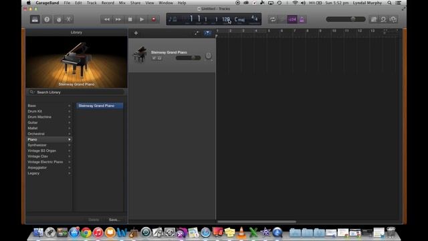
Task: Toggle the Count-in 1234 button
Action: coord(292,19)
